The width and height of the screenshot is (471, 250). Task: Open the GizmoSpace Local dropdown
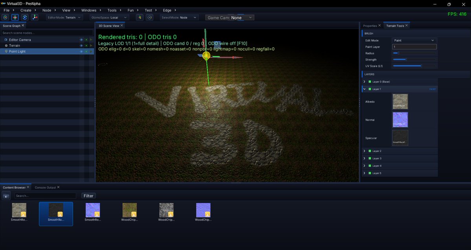click(109, 17)
